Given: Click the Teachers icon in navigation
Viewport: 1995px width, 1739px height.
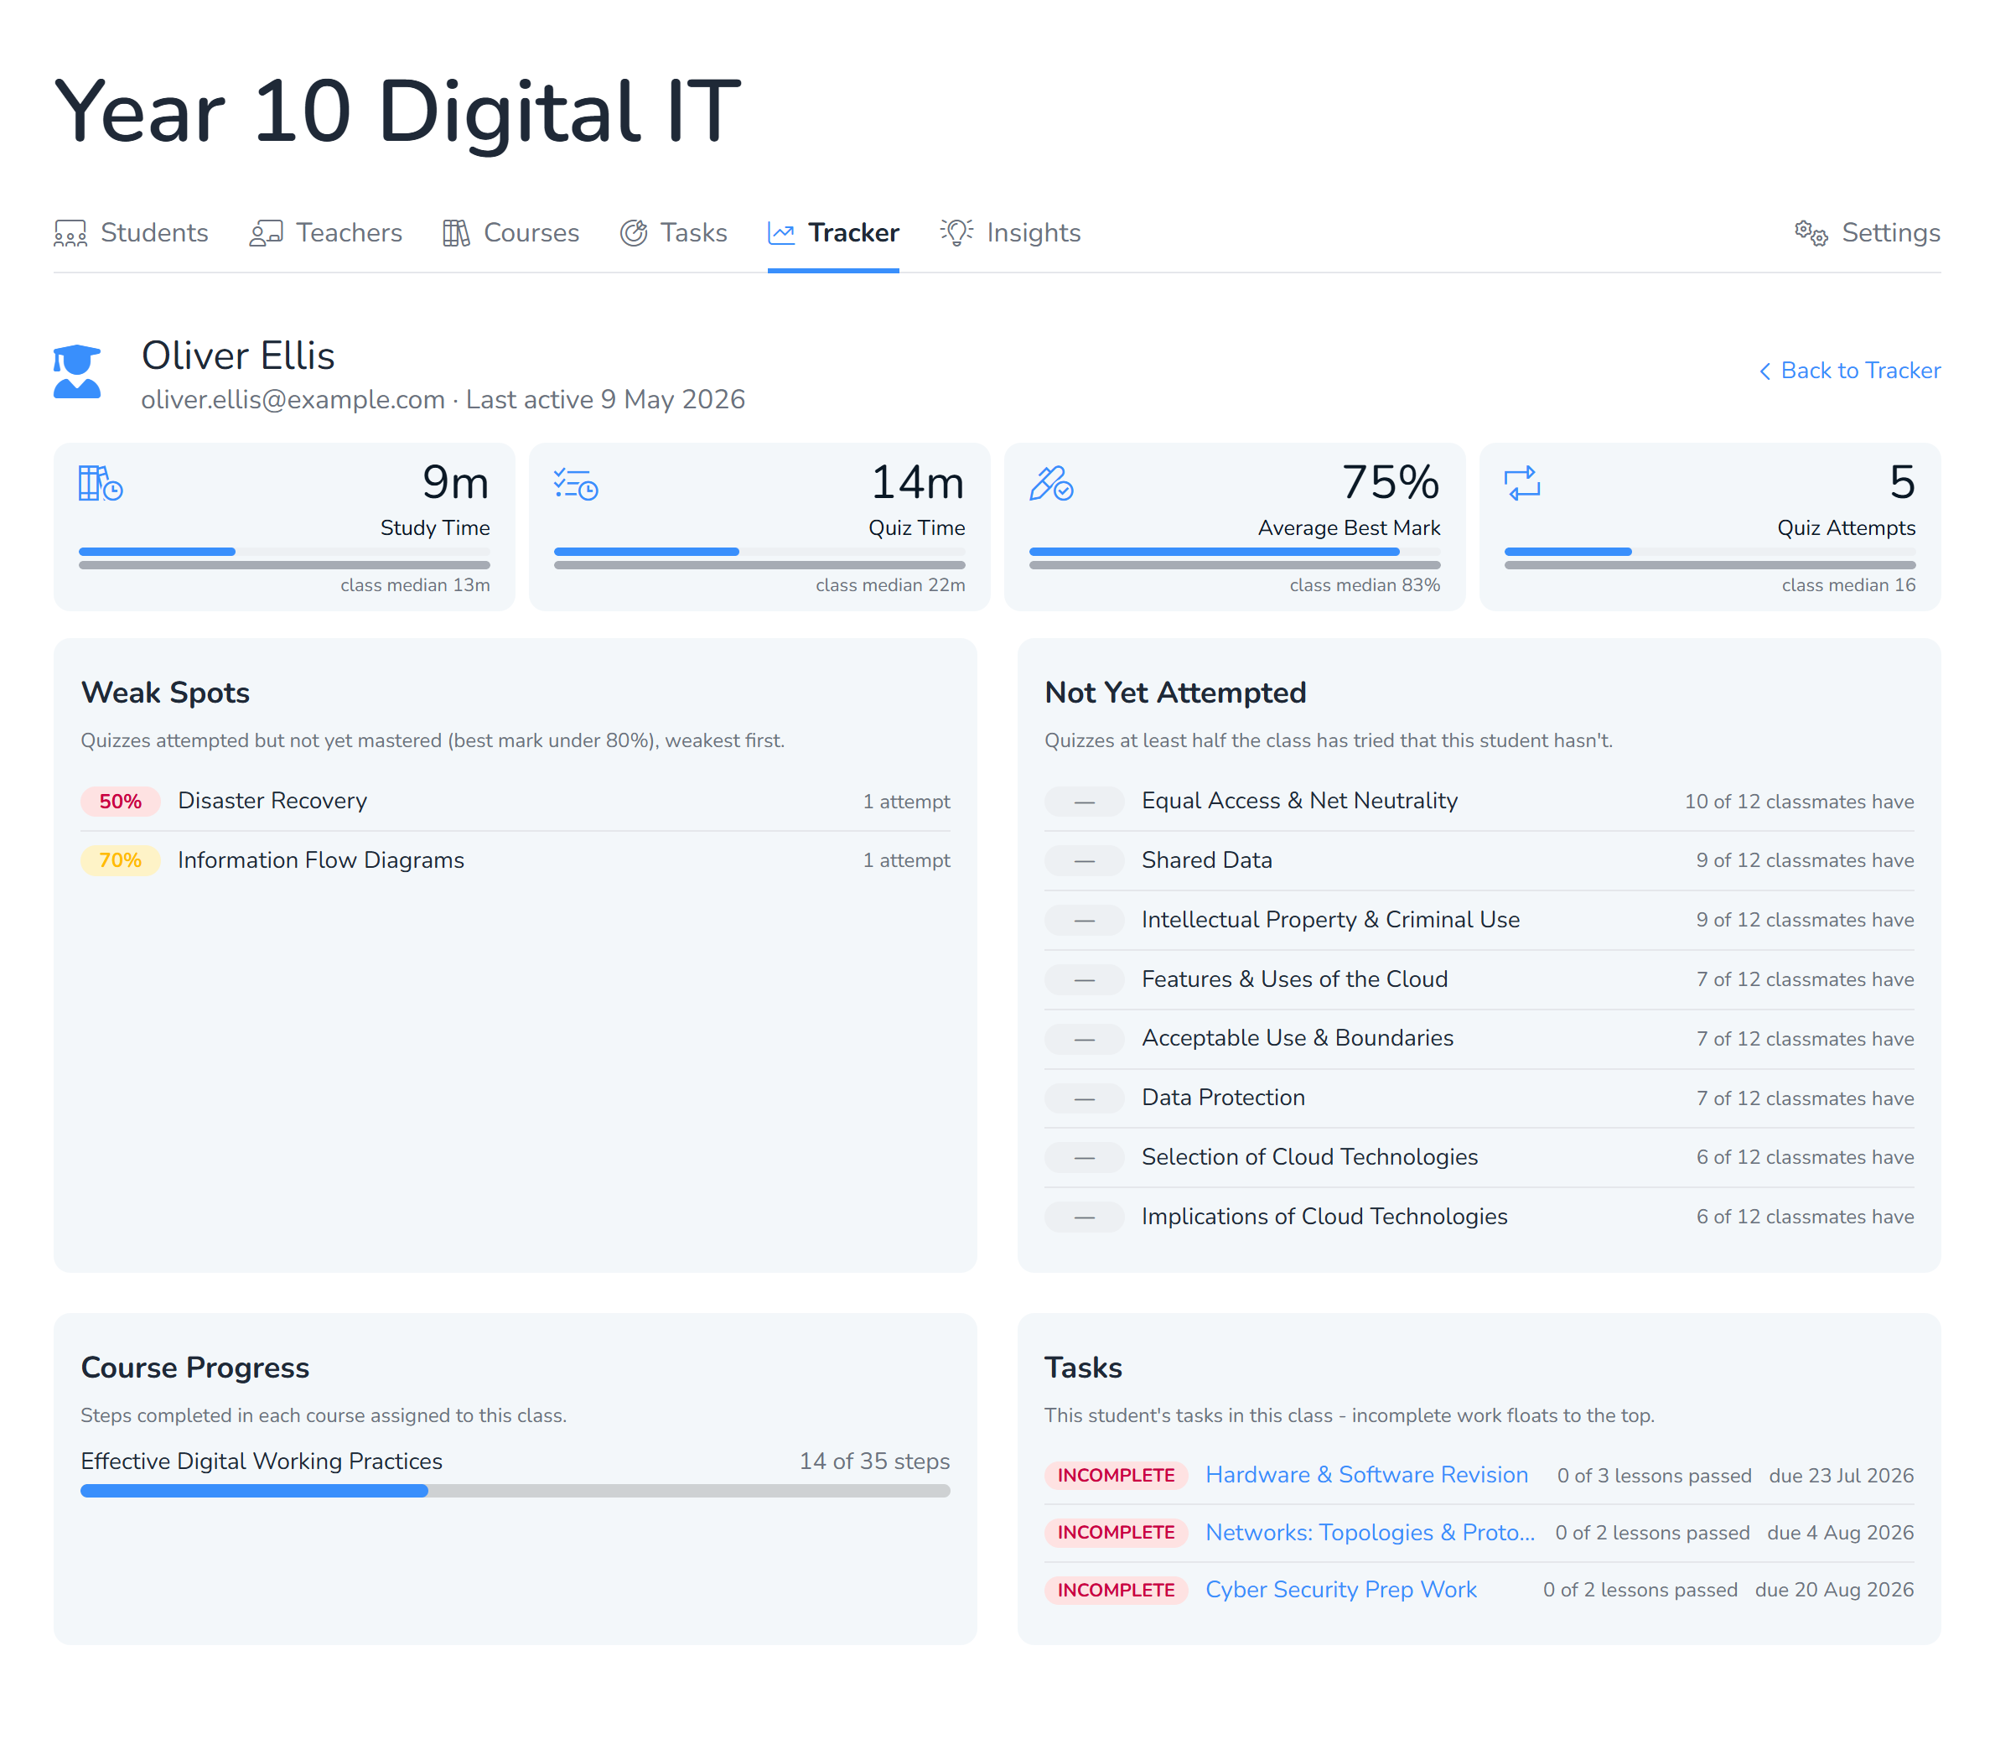Looking at the screenshot, I should (x=266, y=233).
